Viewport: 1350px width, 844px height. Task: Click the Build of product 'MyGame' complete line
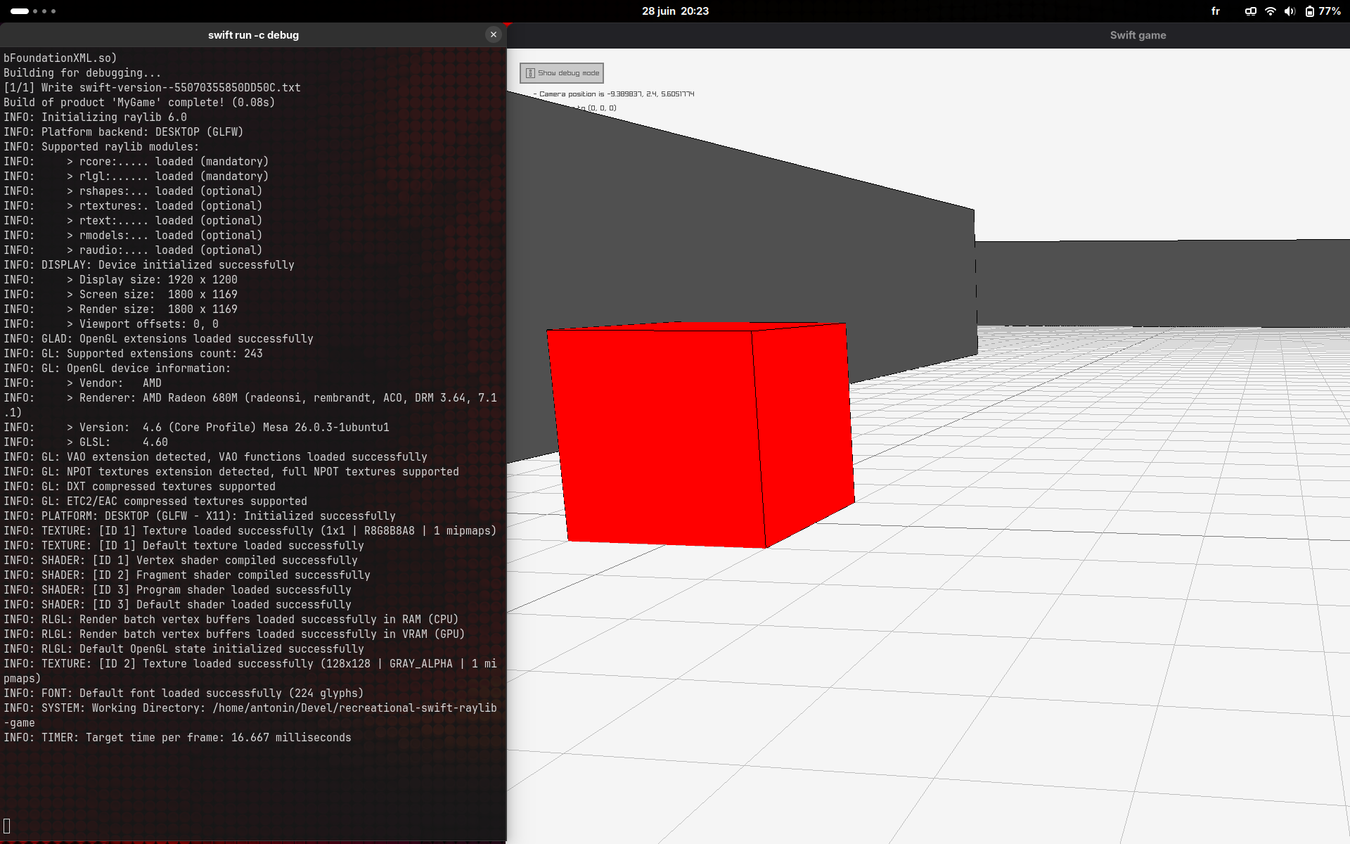pyautogui.click(x=139, y=103)
